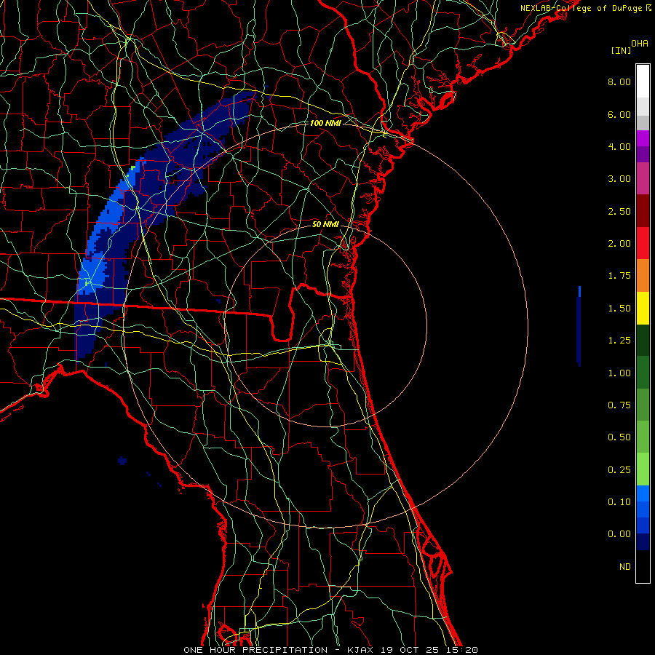Click the 0.75 legend value
Screen dimensions: 655x655
pos(619,405)
